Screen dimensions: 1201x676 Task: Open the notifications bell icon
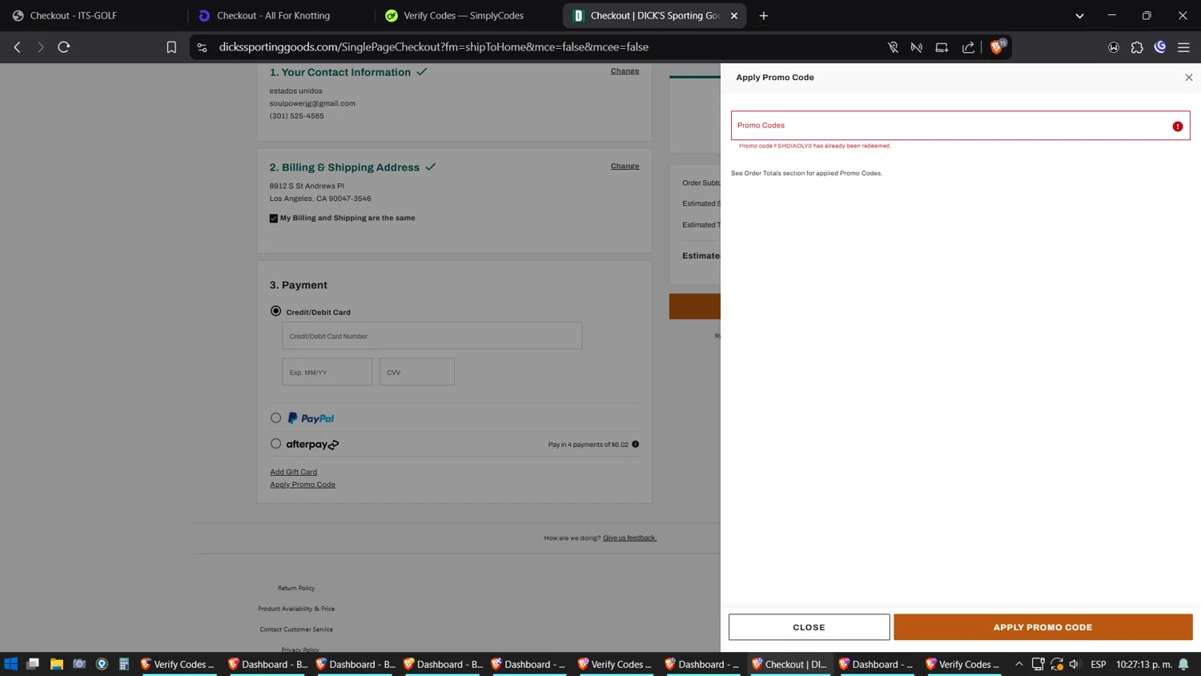point(1183,664)
